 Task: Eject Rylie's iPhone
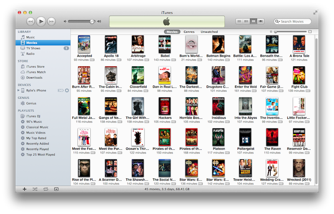pyautogui.click(x=67, y=90)
